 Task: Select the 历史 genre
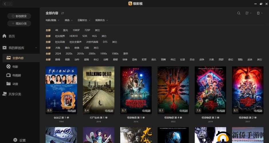click(192, 59)
